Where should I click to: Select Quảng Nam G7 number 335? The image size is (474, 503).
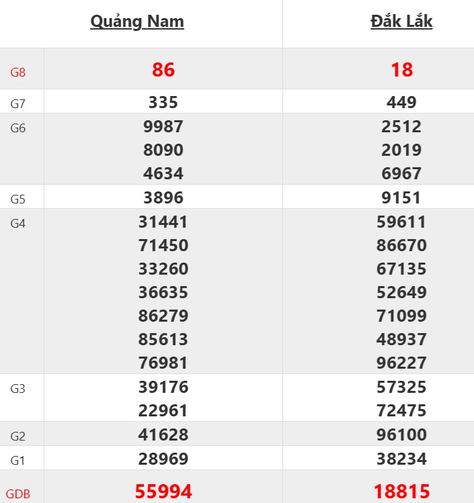(163, 102)
